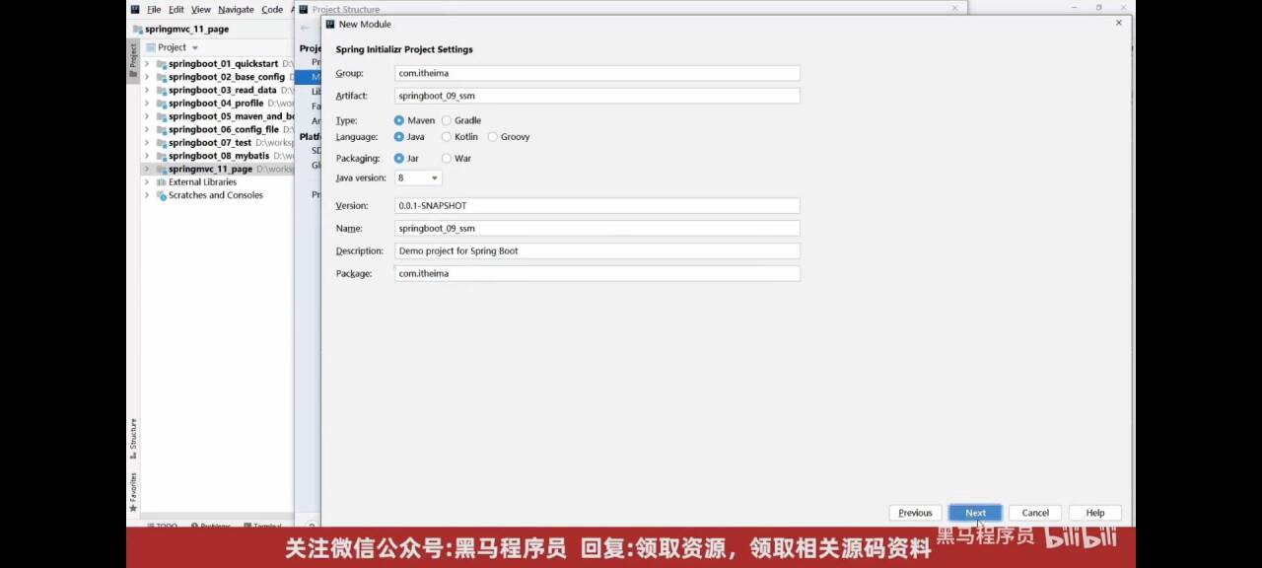Image resolution: width=1262 pixels, height=568 pixels.
Task: Click the springboot_07_test module folder icon
Action: 161,143
